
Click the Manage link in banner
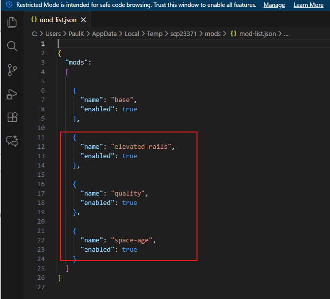pyautogui.click(x=274, y=5)
